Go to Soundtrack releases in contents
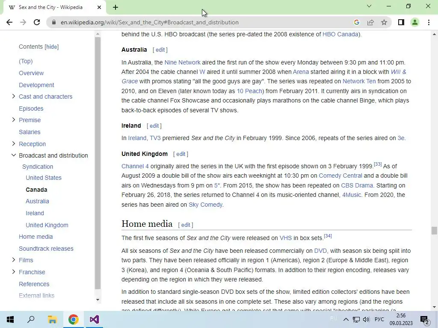This screenshot has height=328, width=438. (46, 249)
